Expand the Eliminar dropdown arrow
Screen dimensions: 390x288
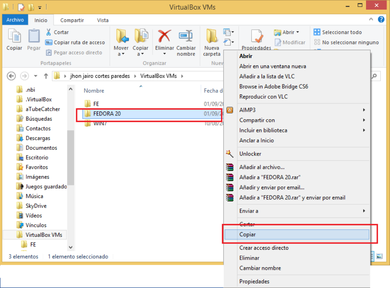tap(164, 54)
